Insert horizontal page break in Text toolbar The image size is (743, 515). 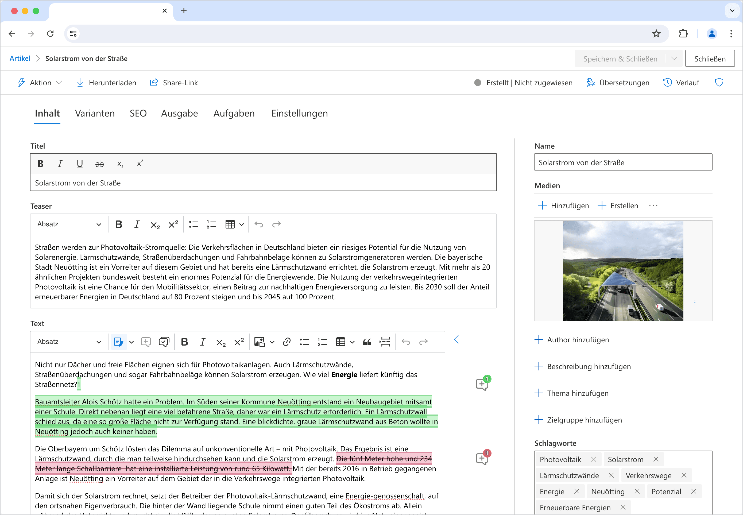point(385,342)
